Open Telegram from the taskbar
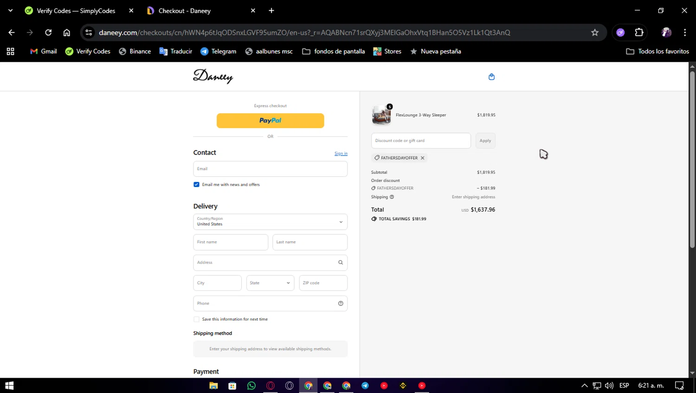 (365, 386)
